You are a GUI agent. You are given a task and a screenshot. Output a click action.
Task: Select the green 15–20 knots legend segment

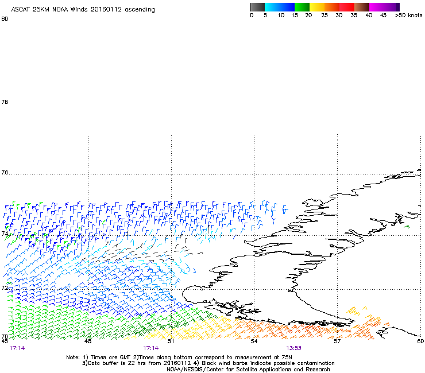click(302, 7)
